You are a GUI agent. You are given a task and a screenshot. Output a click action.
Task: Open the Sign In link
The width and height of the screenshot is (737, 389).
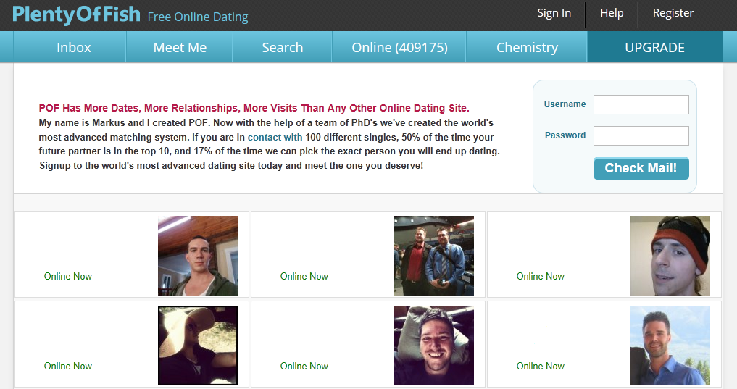coord(554,13)
